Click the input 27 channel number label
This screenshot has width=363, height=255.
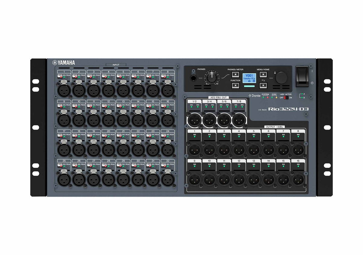tap(94, 161)
